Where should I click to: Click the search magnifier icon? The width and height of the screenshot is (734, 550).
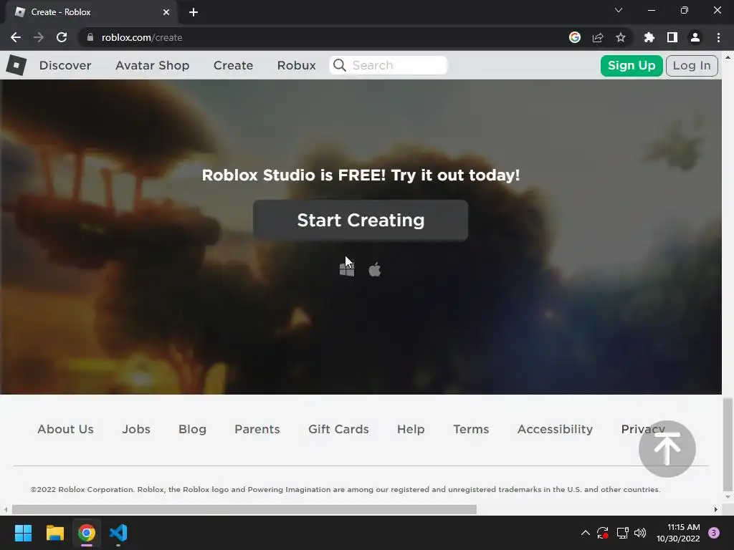click(340, 65)
